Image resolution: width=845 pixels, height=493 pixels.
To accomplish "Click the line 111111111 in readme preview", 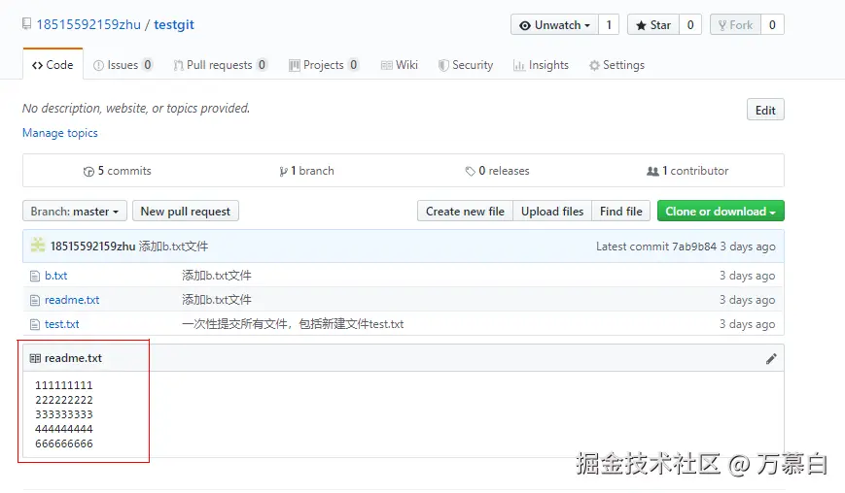I will (64, 385).
